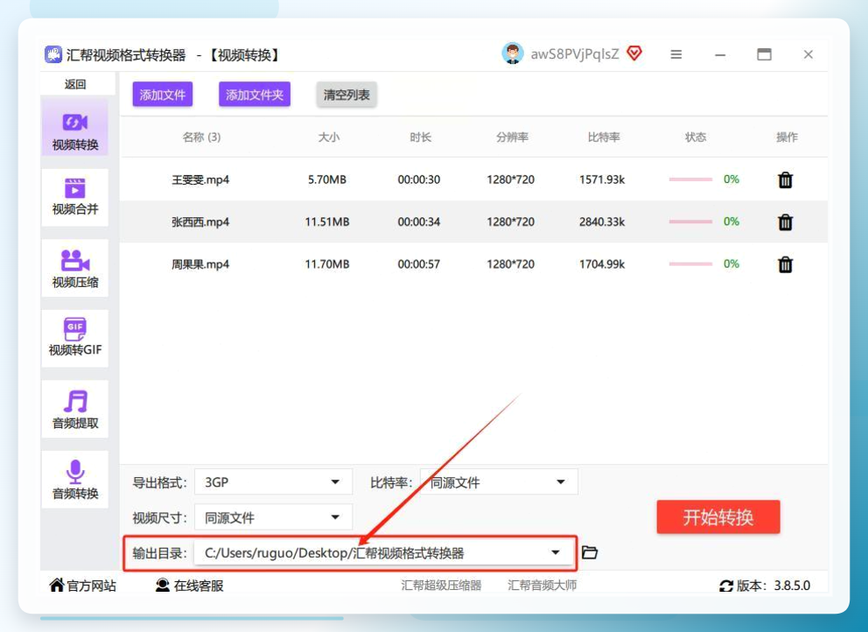Open the hamburger menu in title bar
This screenshot has height=632, width=868.
click(x=675, y=54)
